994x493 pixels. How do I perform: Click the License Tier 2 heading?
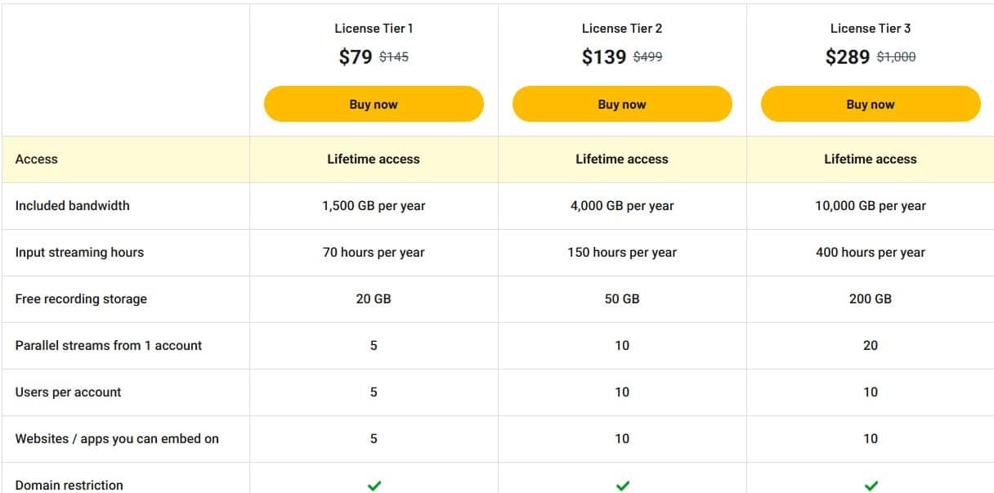[x=622, y=28]
